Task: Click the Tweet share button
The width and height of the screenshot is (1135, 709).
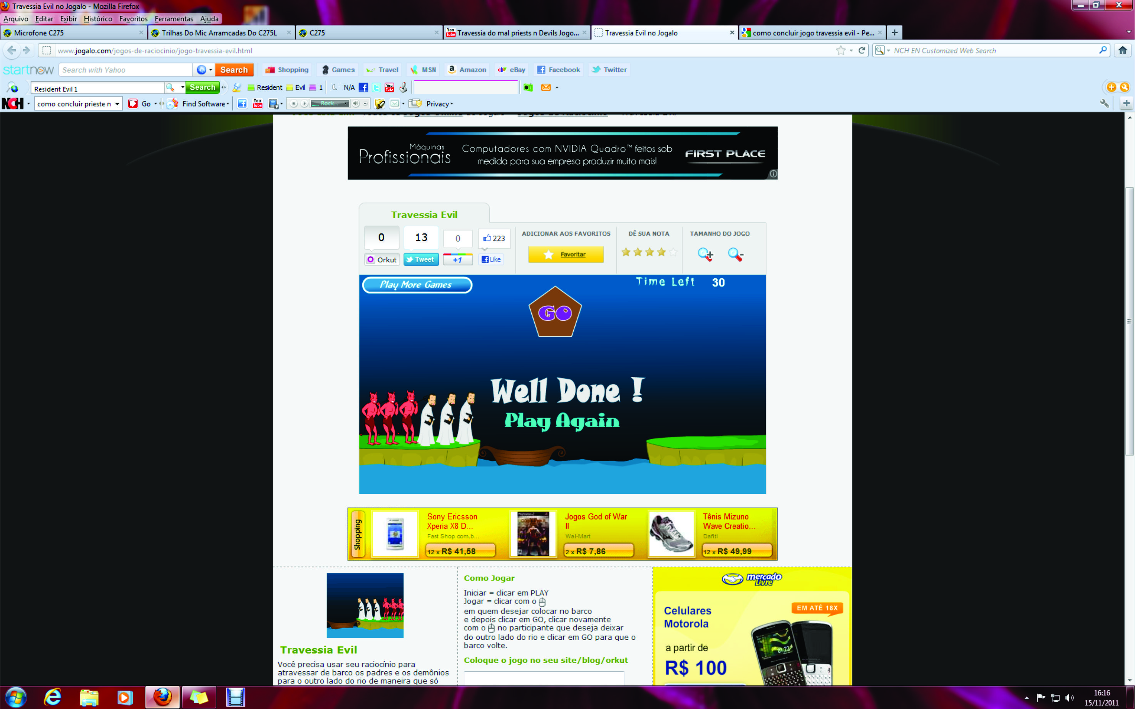Action: (x=421, y=259)
